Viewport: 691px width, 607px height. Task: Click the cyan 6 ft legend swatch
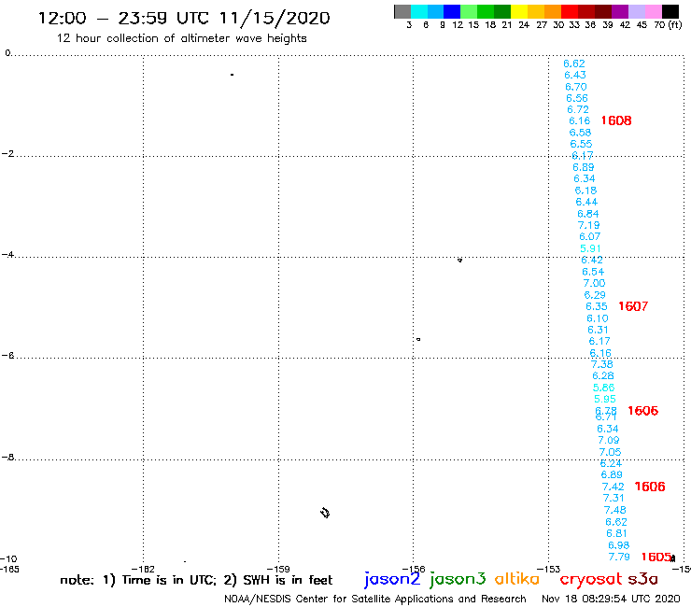coord(419,11)
